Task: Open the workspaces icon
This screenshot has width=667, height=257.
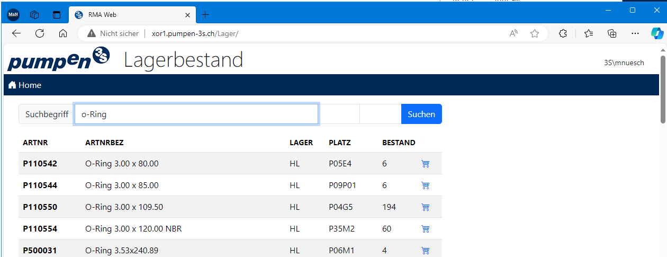Action: tap(35, 14)
